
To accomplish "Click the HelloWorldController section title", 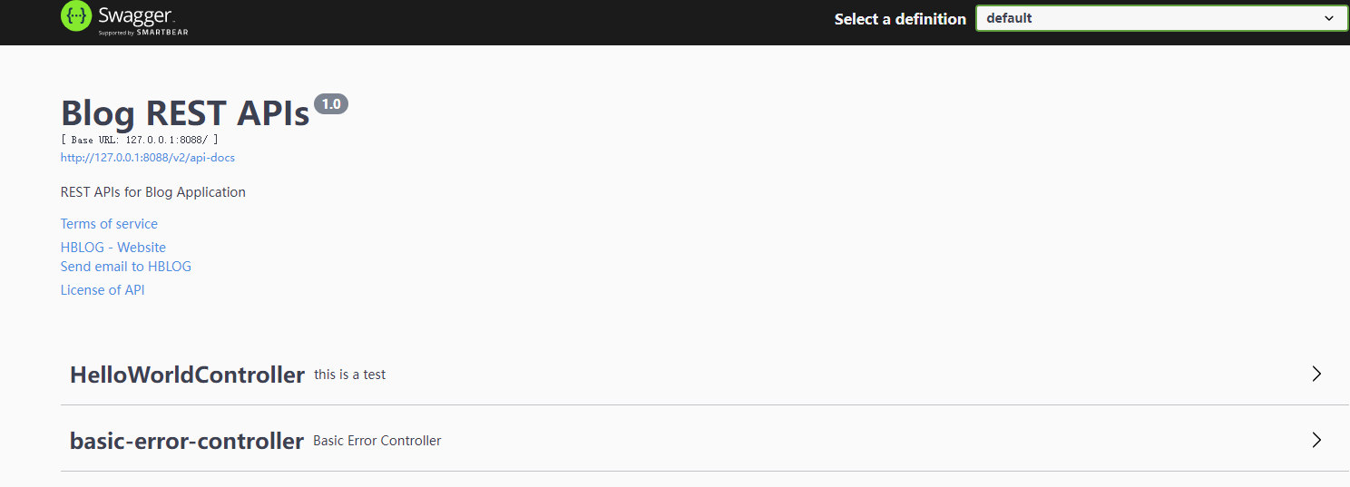I will point(187,375).
